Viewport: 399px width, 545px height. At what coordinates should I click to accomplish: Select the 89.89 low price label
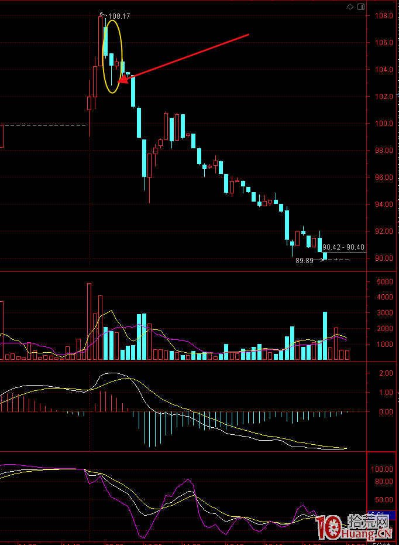304,260
